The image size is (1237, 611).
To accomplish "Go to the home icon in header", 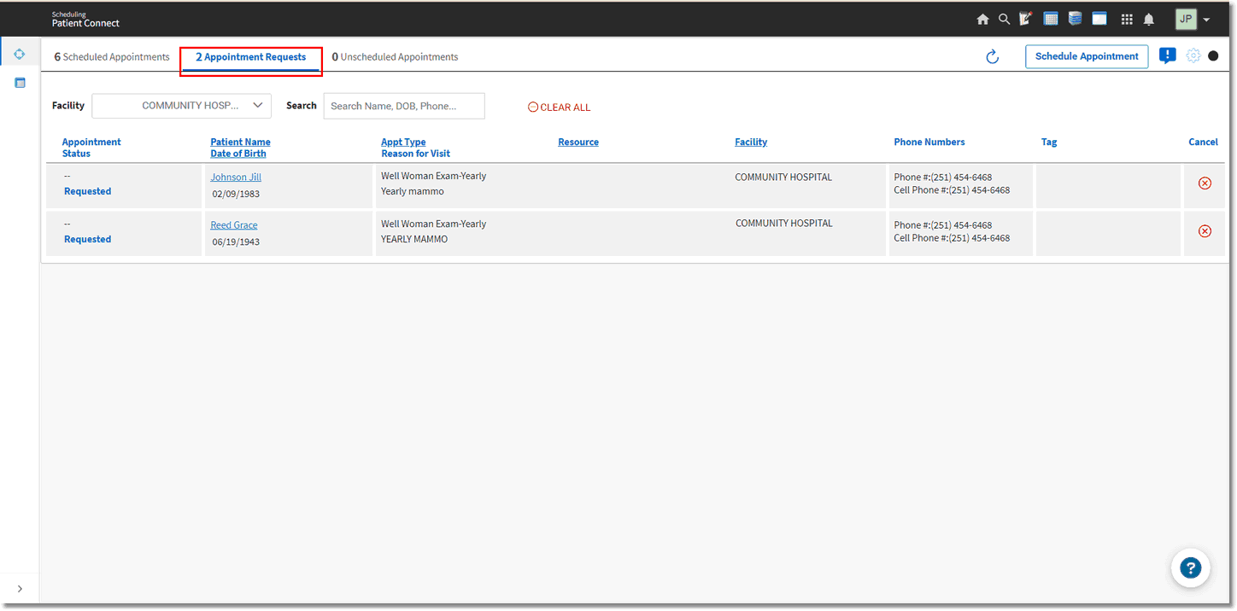I will coord(982,19).
